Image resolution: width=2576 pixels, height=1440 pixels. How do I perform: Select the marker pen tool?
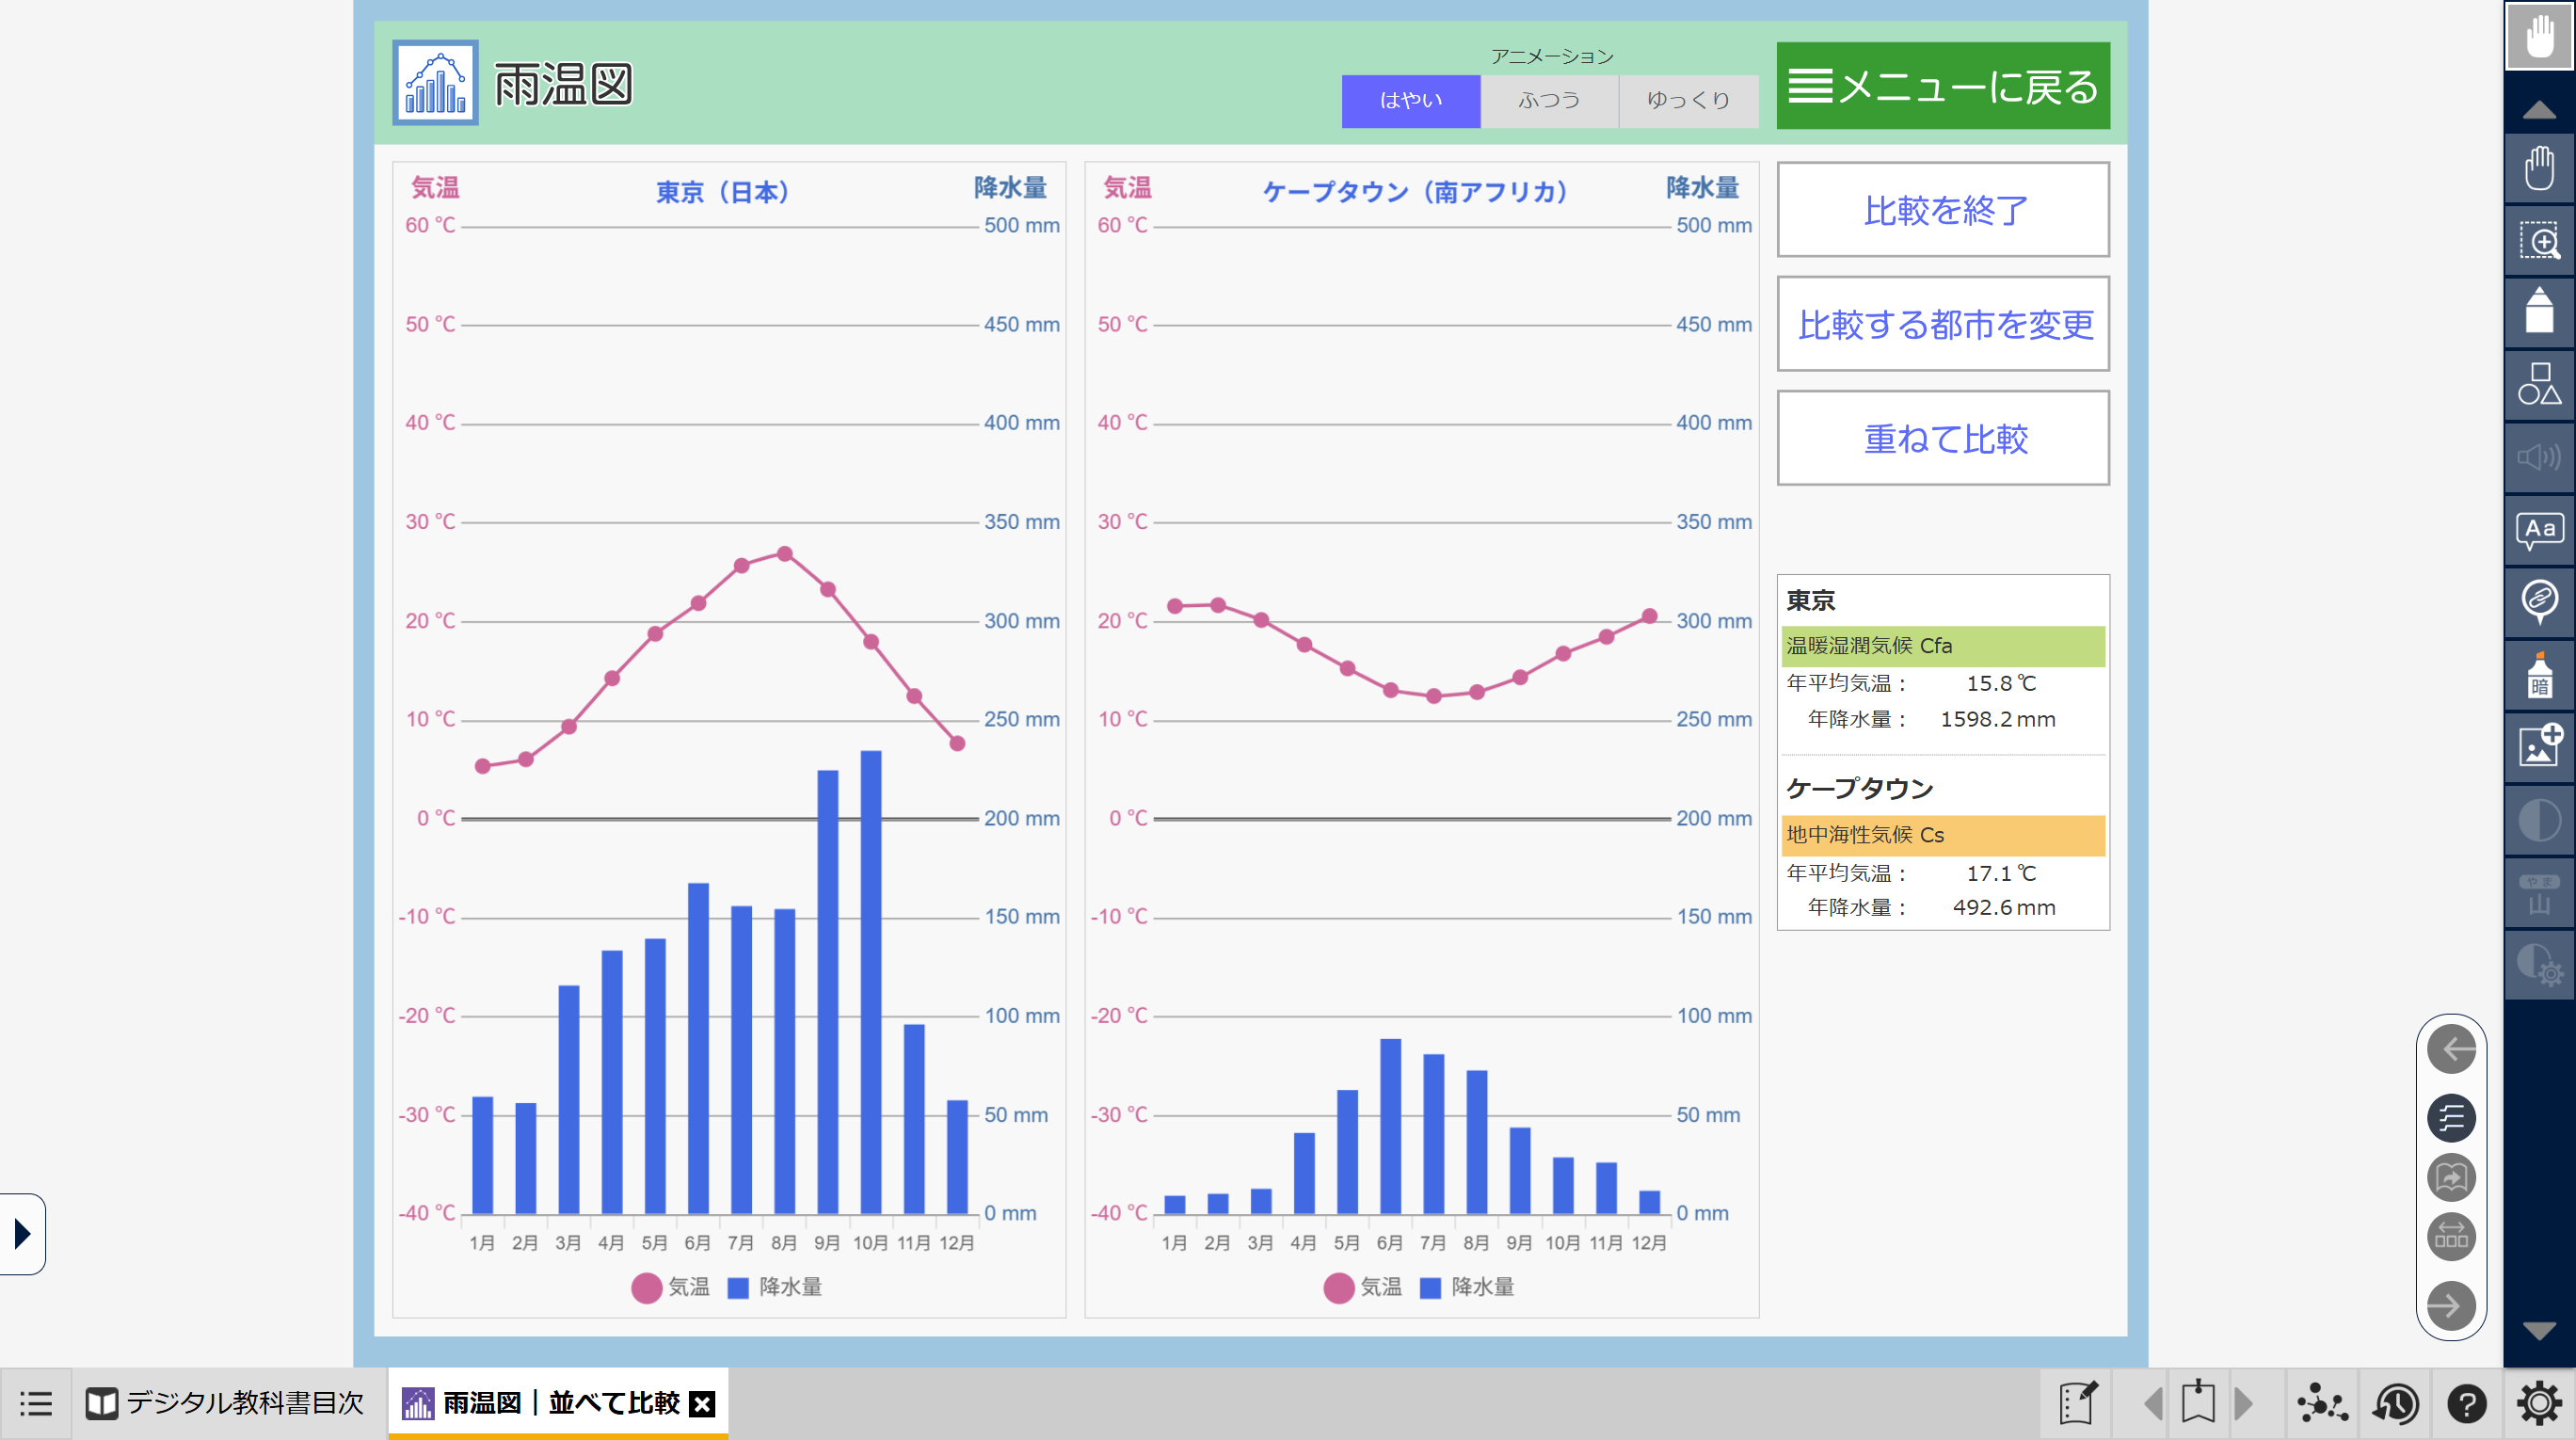click(2538, 312)
